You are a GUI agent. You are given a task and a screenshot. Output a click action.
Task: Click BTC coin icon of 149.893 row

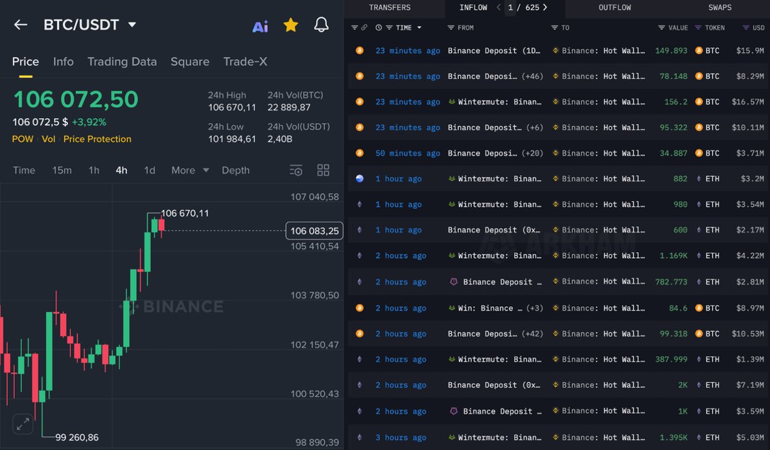tap(360, 50)
